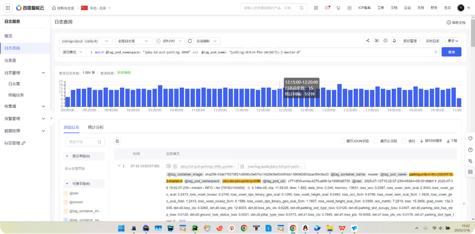Collapse the 日志管理 sidebar section

point(43,73)
